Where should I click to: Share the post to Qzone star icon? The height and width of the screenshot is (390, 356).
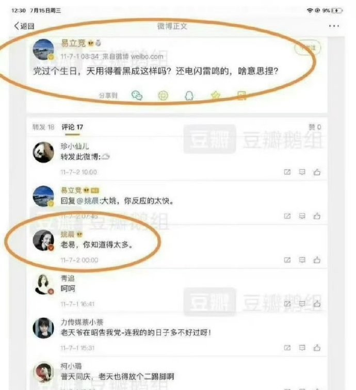click(x=216, y=95)
